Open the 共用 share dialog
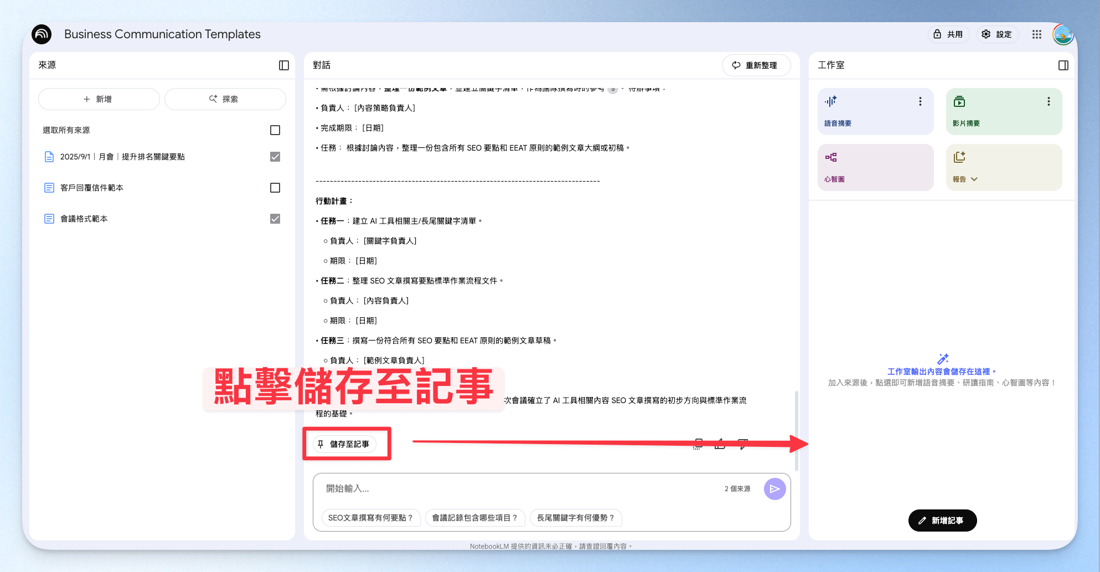The image size is (1100, 572). pyautogui.click(x=948, y=34)
